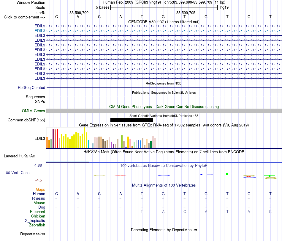
Task: Click the Rhesus alignment row label
Action: click(39, 198)
